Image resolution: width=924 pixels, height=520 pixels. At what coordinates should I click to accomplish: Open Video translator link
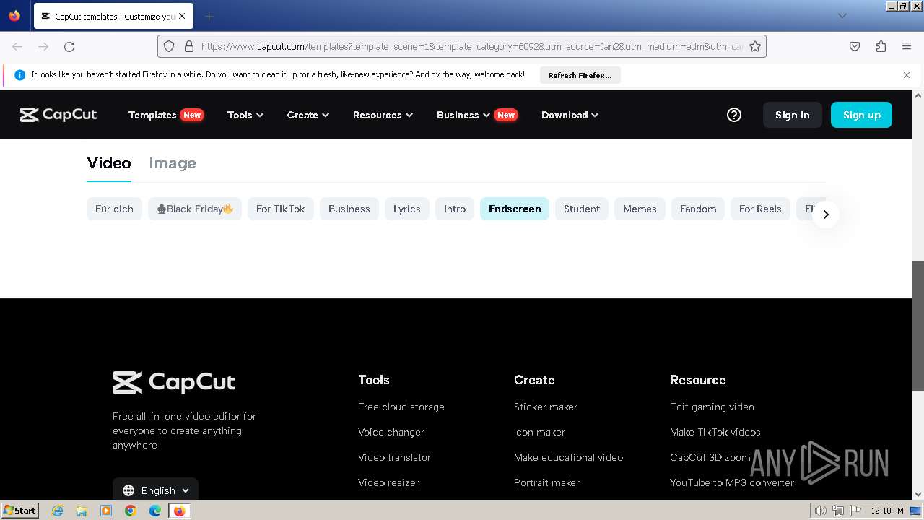(394, 457)
